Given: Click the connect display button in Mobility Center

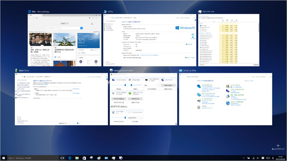Looking at the screenshot, I should (x=119, y=99).
